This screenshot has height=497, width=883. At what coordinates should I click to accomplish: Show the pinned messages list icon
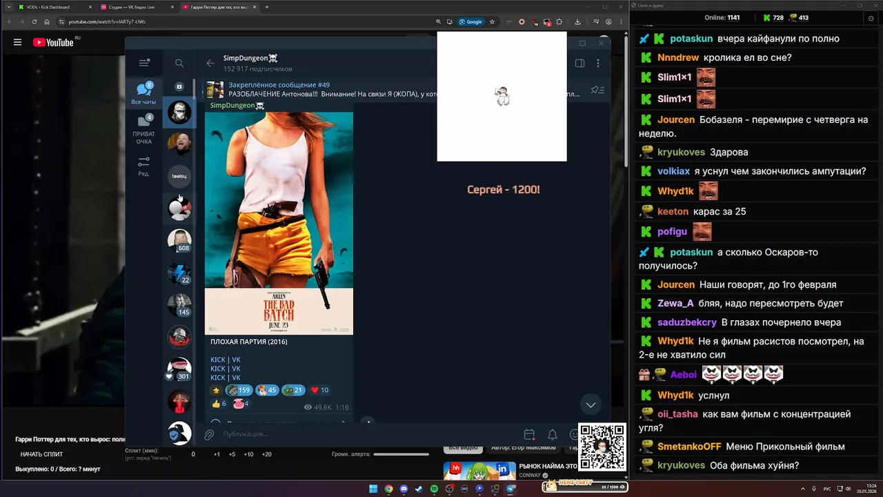(x=597, y=90)
